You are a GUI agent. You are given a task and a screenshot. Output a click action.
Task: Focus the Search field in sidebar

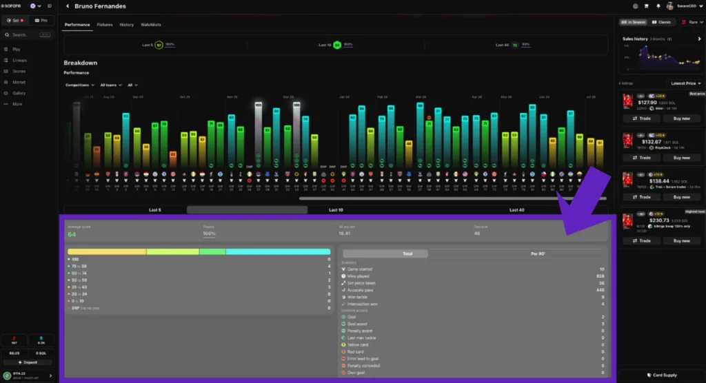pyautogui.click(x=27, y=34)
